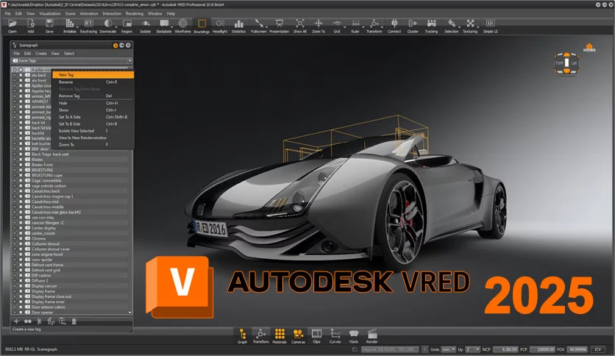Screen dimensions: 615x356
Task: Click the Tracking toolbar icon
Action: point(431,24)
